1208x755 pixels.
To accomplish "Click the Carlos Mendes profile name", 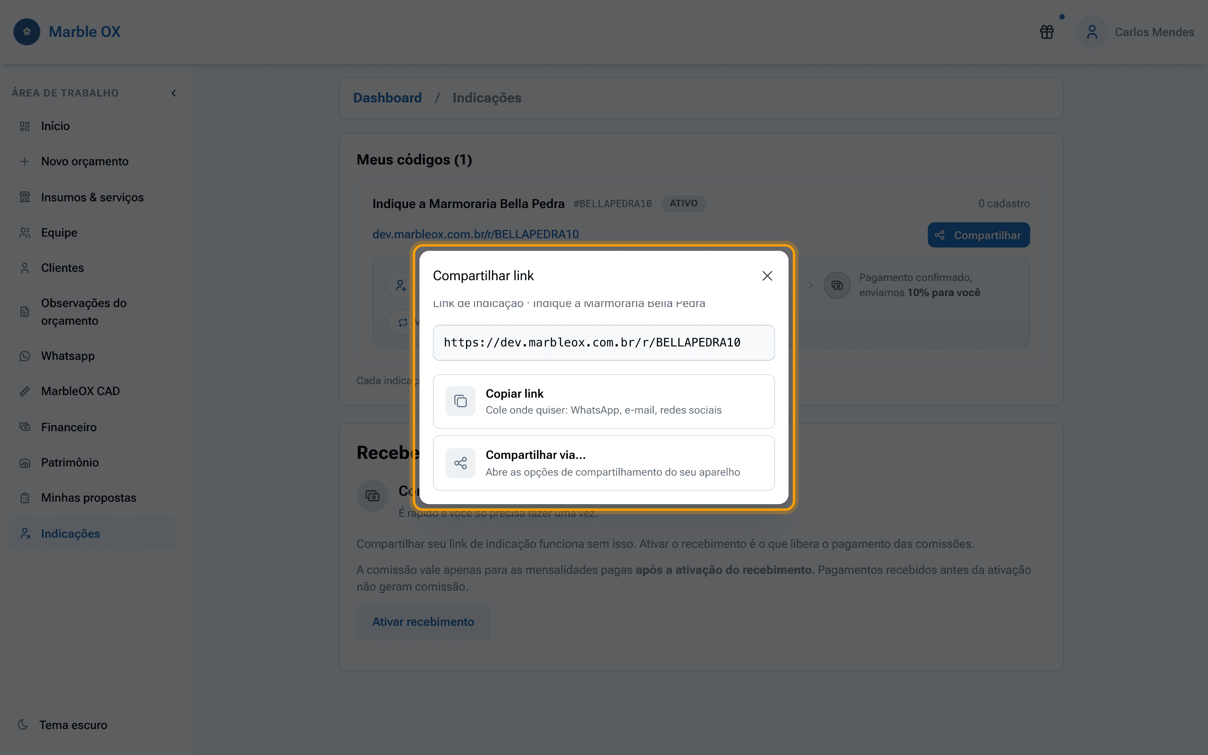I will point(1154,32).
